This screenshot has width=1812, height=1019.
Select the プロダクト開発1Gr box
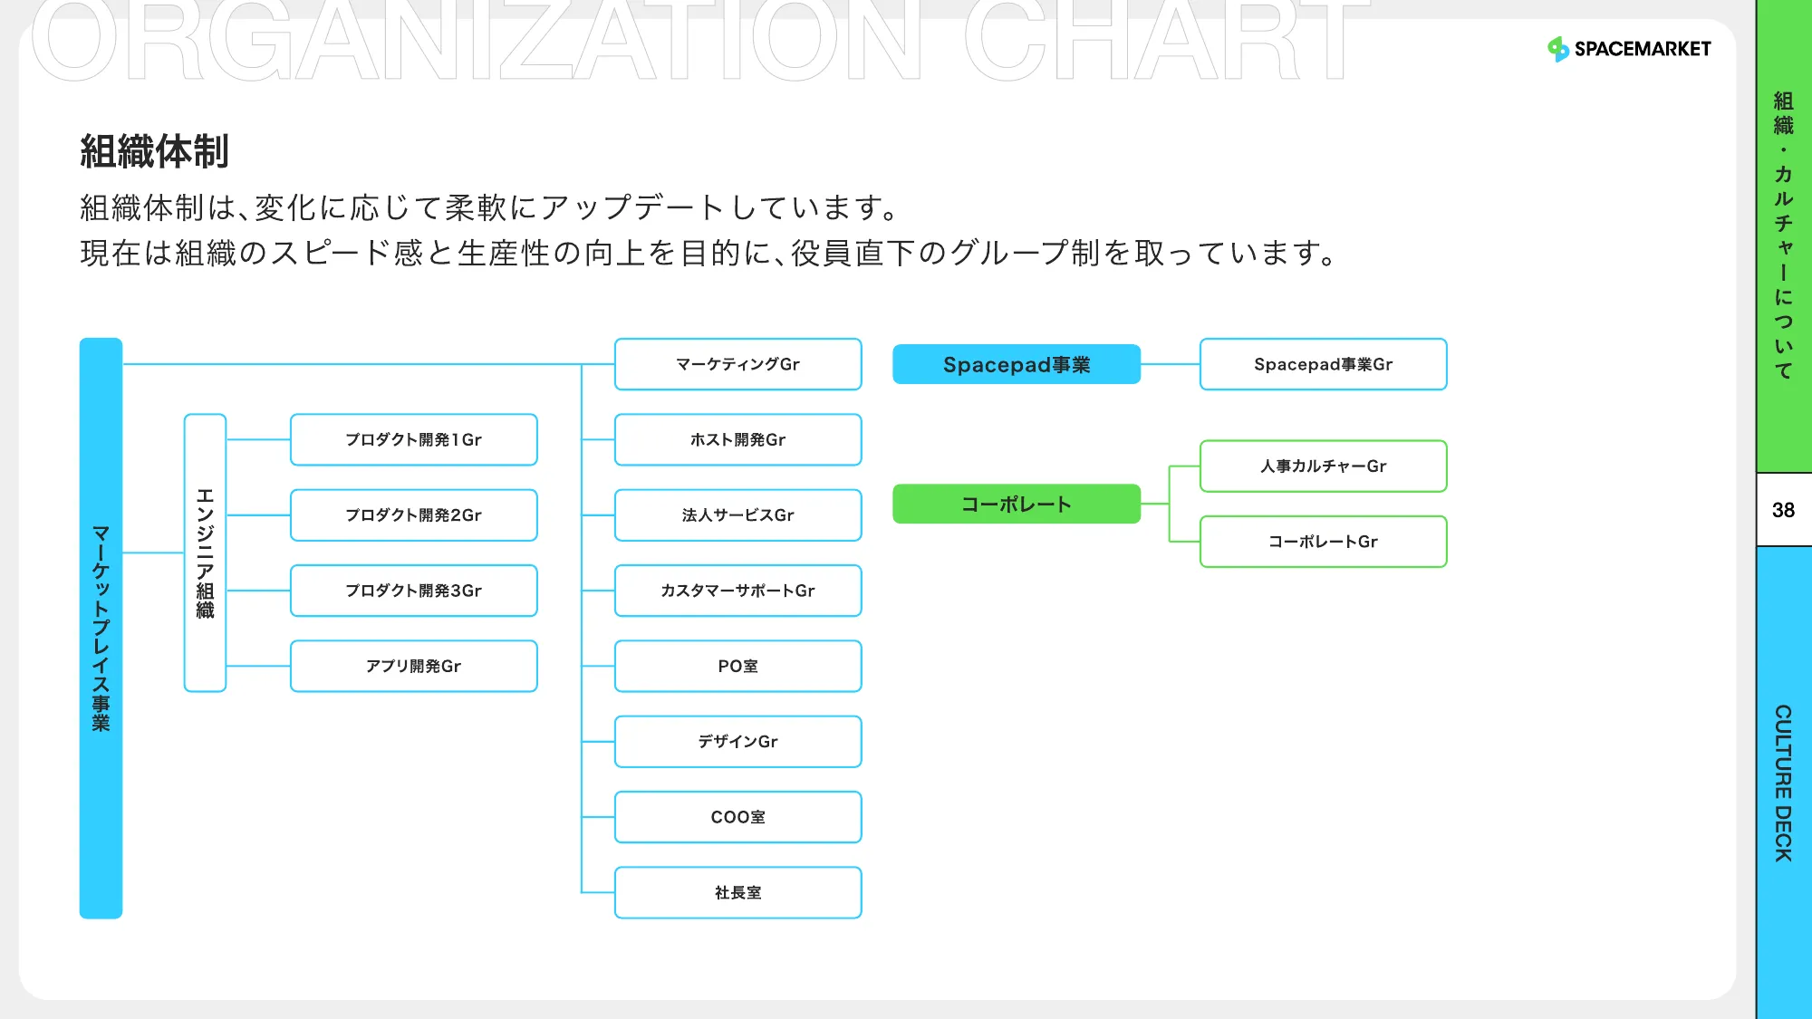click(414, 439)
